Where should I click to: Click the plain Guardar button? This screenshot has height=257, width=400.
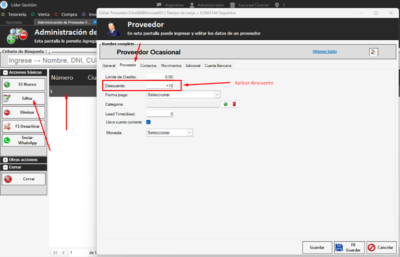pyautogui.click(x=317, y=248)
